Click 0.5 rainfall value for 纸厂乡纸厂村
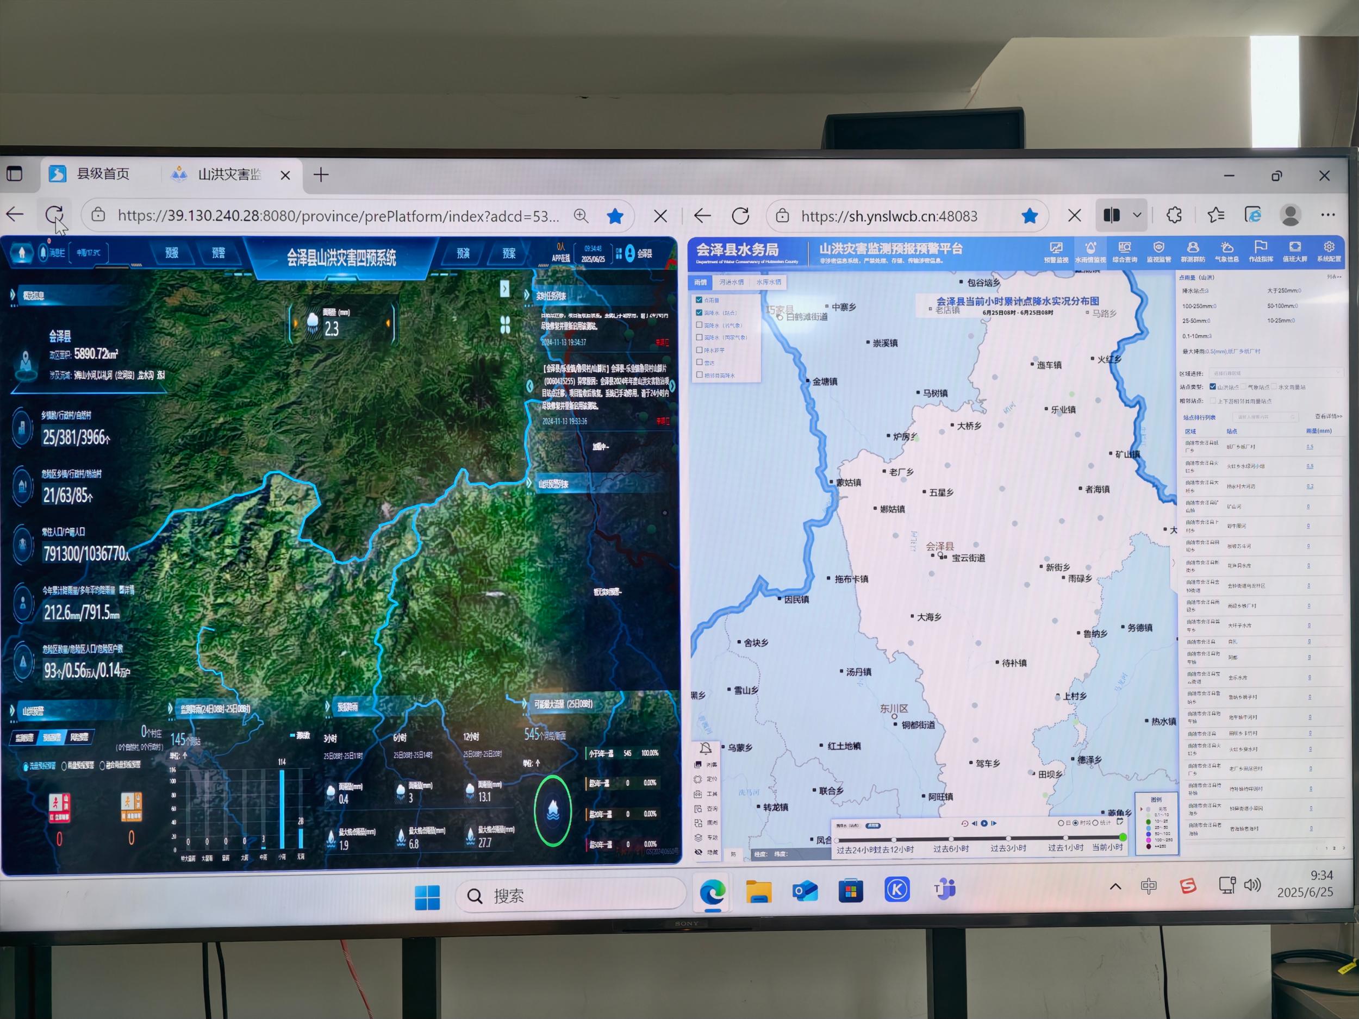Viewport: 1359px width, 1019px height. pos(1310,447)
